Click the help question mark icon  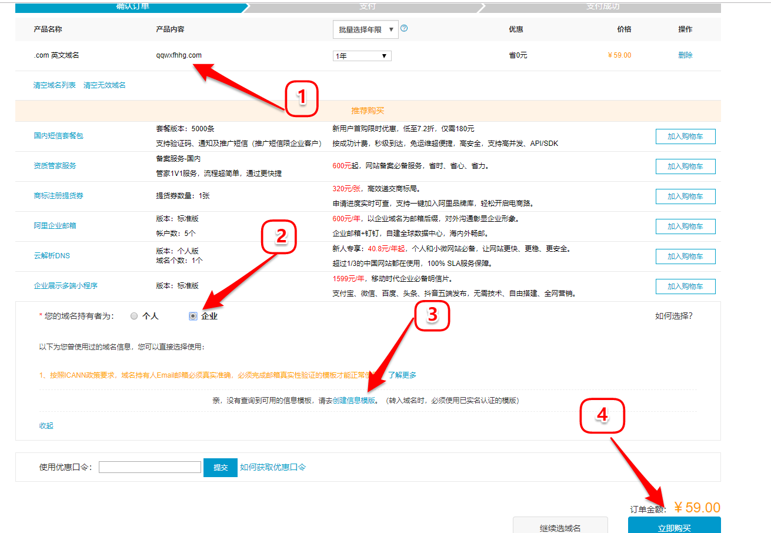tap(404, 28)
